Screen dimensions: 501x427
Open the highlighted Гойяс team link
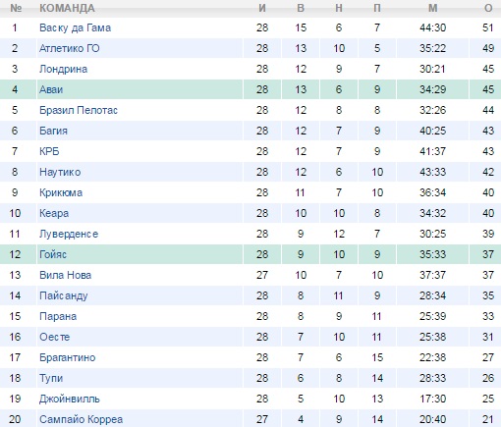pos(53,254)
